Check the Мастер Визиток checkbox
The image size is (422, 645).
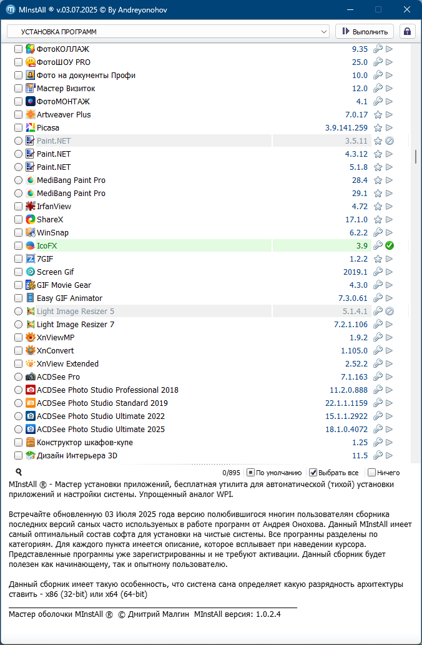point(18,89)
